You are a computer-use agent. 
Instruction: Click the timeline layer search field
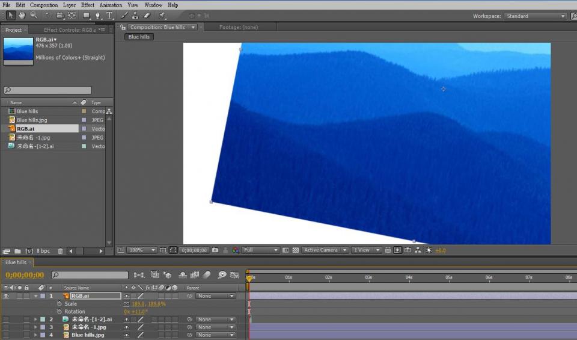pyautogui.click(x=90, y=275)
